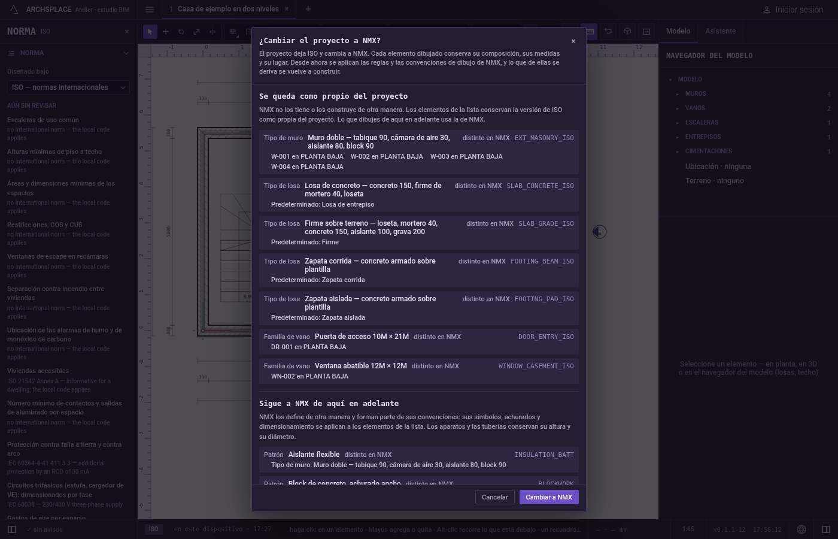This screenshot has height=539, width=838.
Task: Select the Move tool with crossed arrows
Action: pyautogui.click(x=166, y=32)
